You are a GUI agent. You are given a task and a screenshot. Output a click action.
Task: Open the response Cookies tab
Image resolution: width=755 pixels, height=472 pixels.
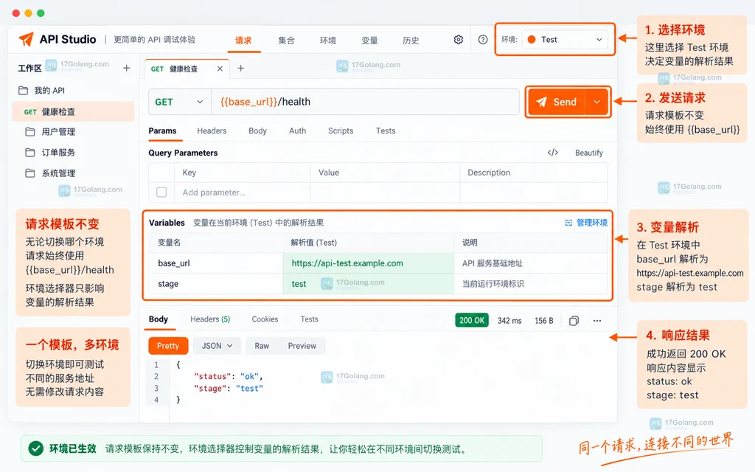[x=265, y=319]
